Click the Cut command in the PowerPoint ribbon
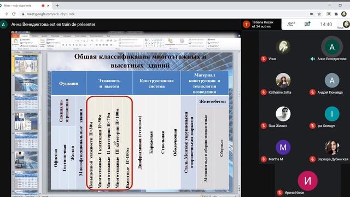The image size is (350, 197). [25, 39]
